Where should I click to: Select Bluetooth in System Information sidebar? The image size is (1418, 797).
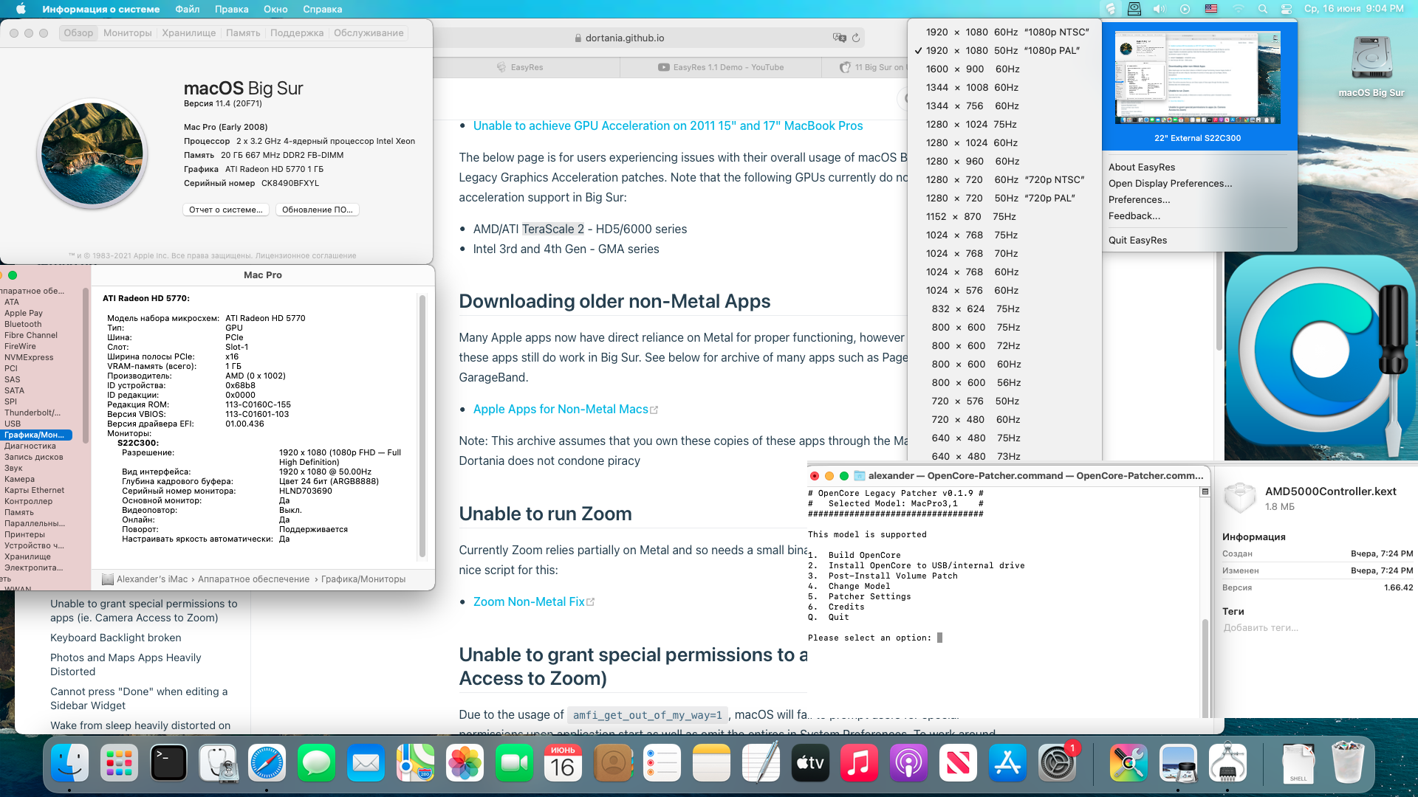point(23,324)
